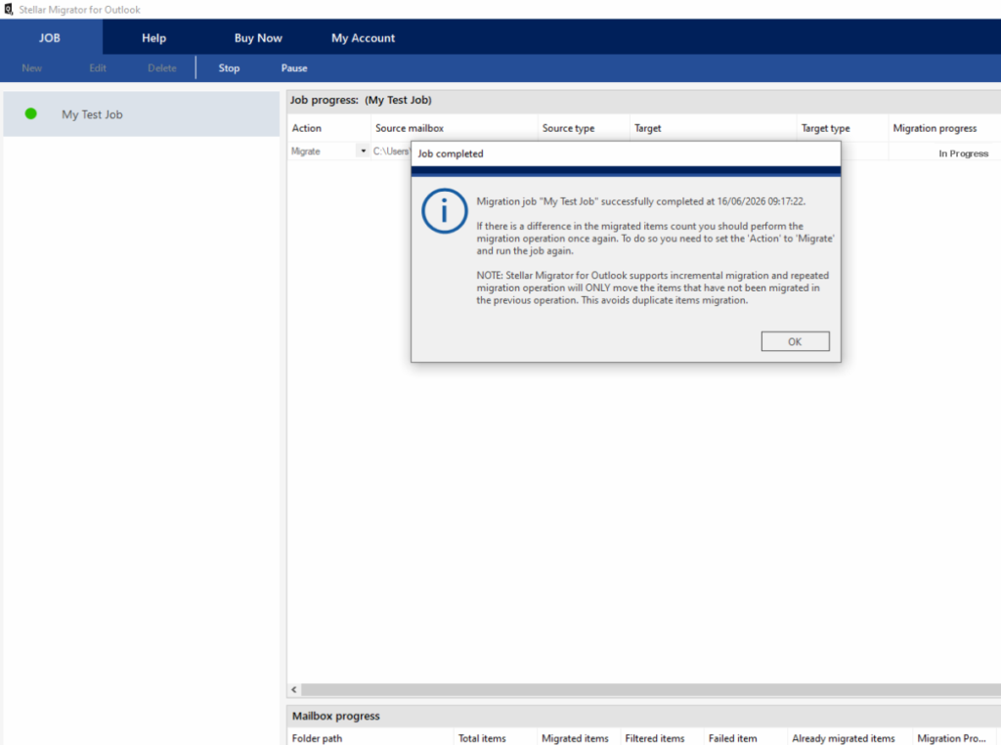Open the Buy Now menu

(x=258, y=38)
